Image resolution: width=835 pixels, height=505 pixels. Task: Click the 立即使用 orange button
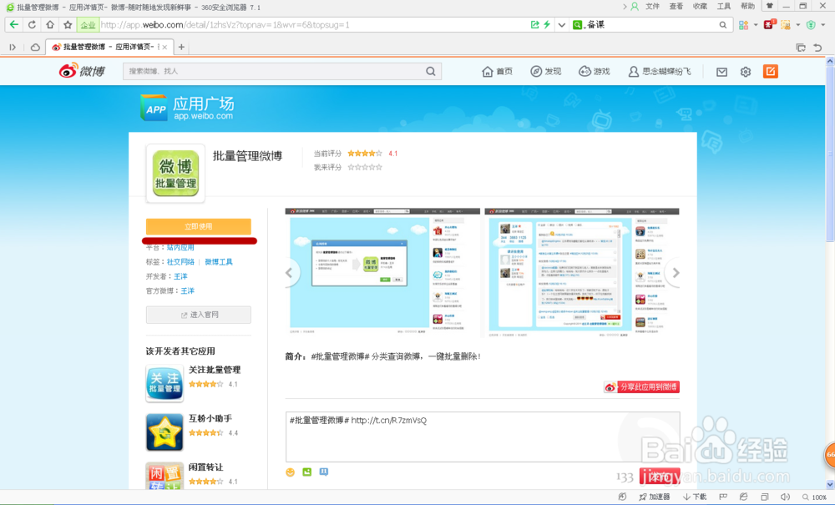199,226
